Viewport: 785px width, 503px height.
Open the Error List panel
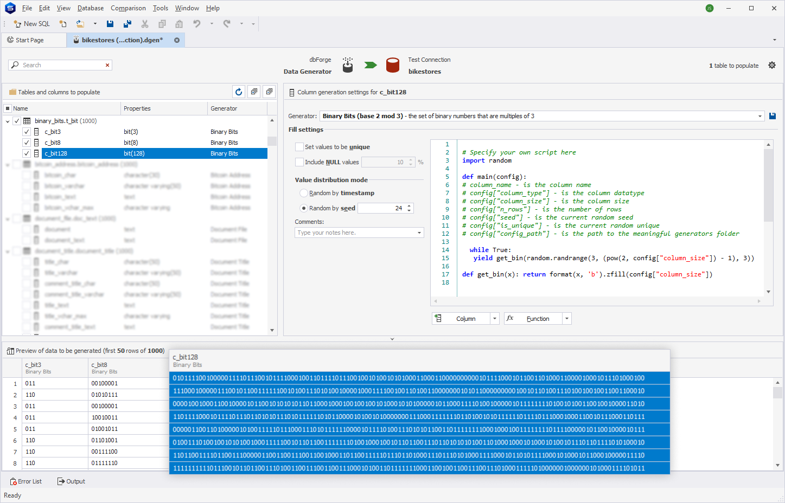point(26,481)
